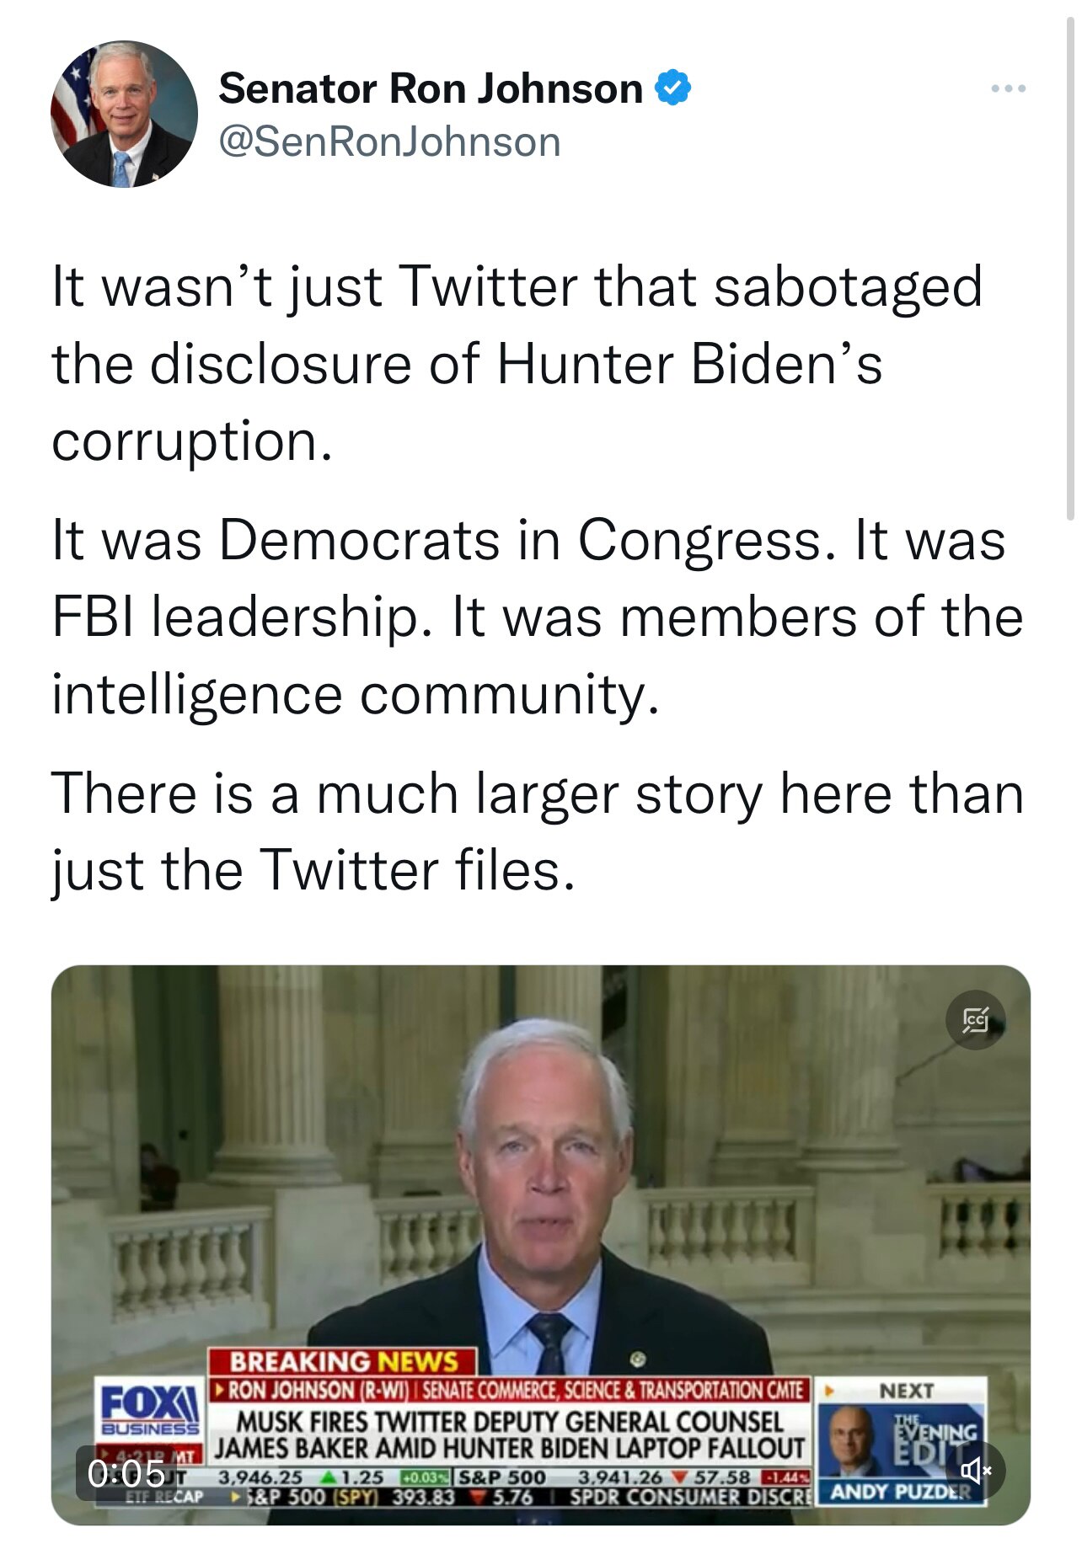Screen dimensions: 1082x1549
Task: Unmute the video using the speaker icon
Action: 976,1471
